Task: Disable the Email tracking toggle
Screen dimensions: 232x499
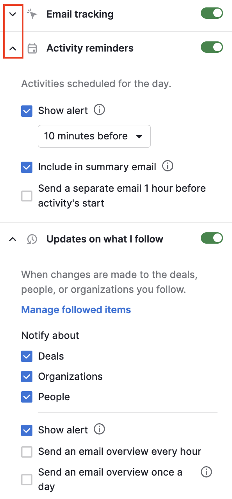Action: 212,13
